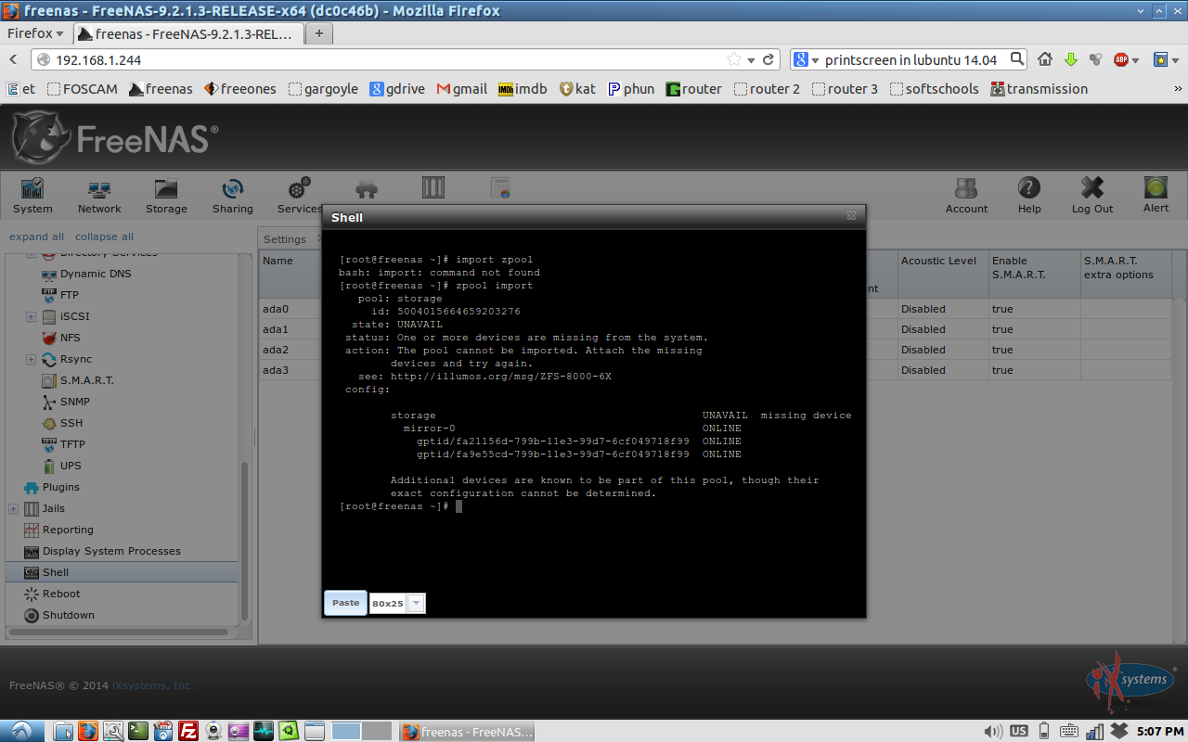
Task: Open the Jails bars toolbar icon
Action: (x=433, y=188)
